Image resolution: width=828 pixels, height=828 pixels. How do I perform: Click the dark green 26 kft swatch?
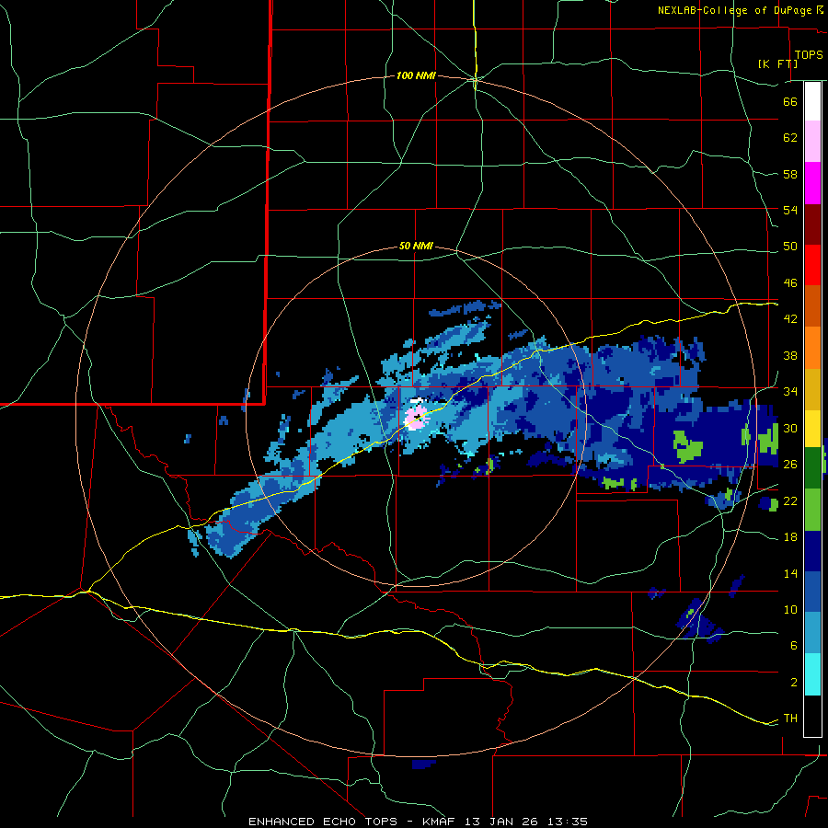point(812,468)
